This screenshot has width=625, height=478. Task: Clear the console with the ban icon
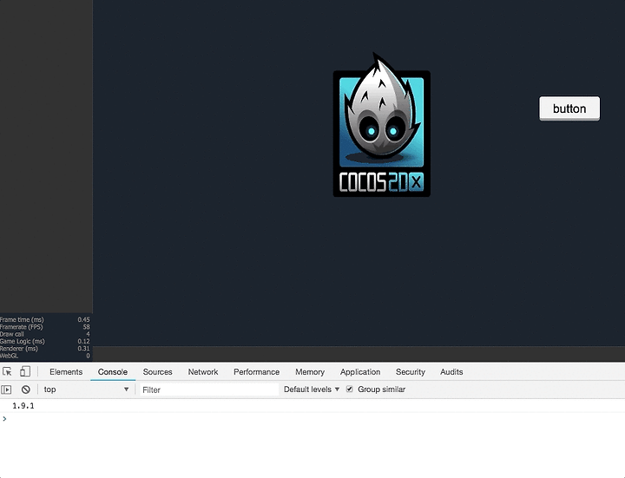pos(26,390)
